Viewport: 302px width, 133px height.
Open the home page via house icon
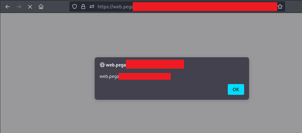point(41,7)
